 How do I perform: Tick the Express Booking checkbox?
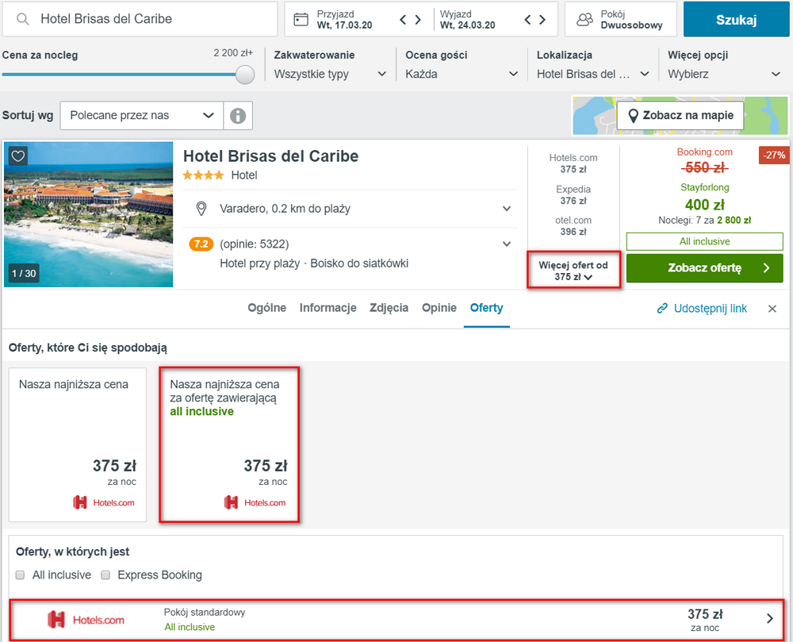106,575
